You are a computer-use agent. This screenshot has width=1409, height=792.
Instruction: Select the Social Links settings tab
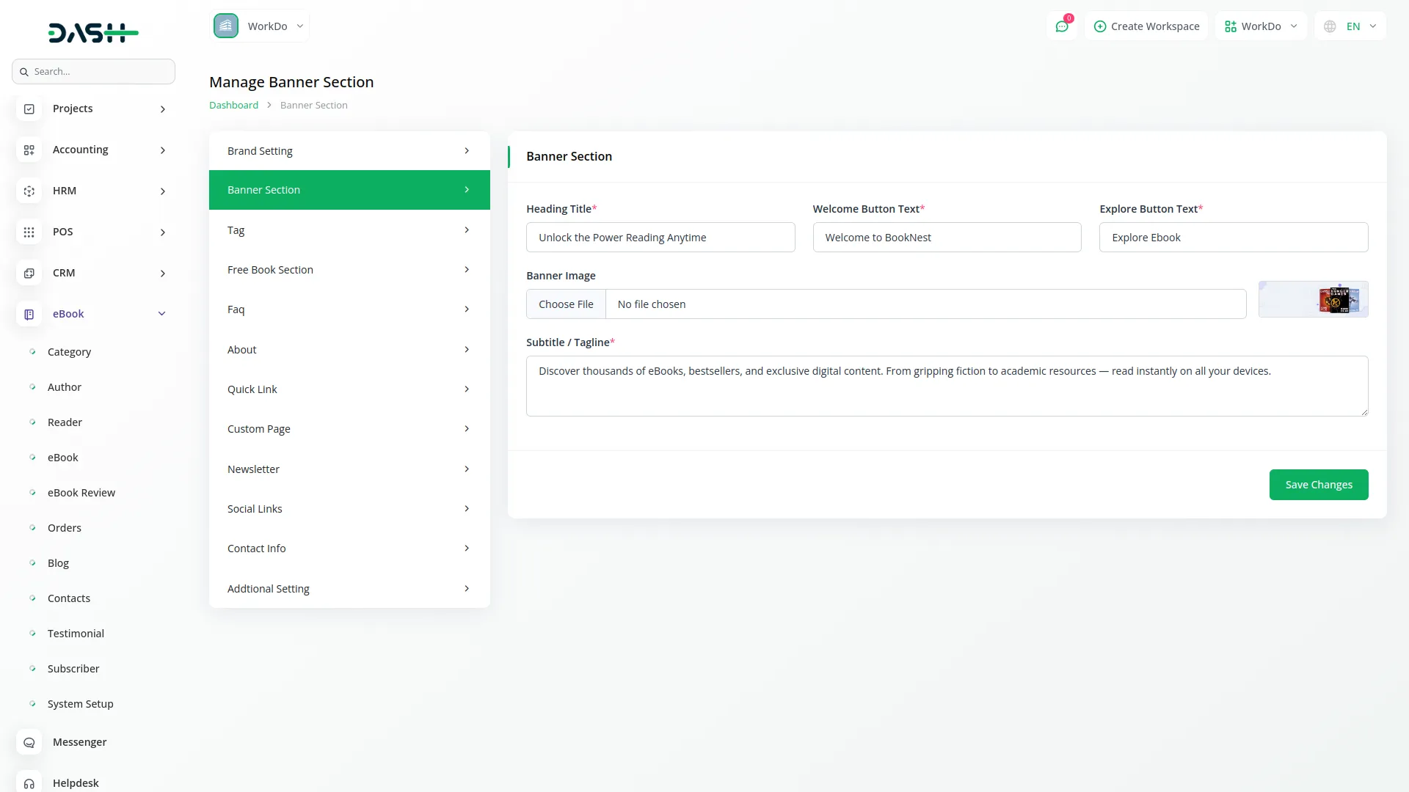[x=349, y=509]
